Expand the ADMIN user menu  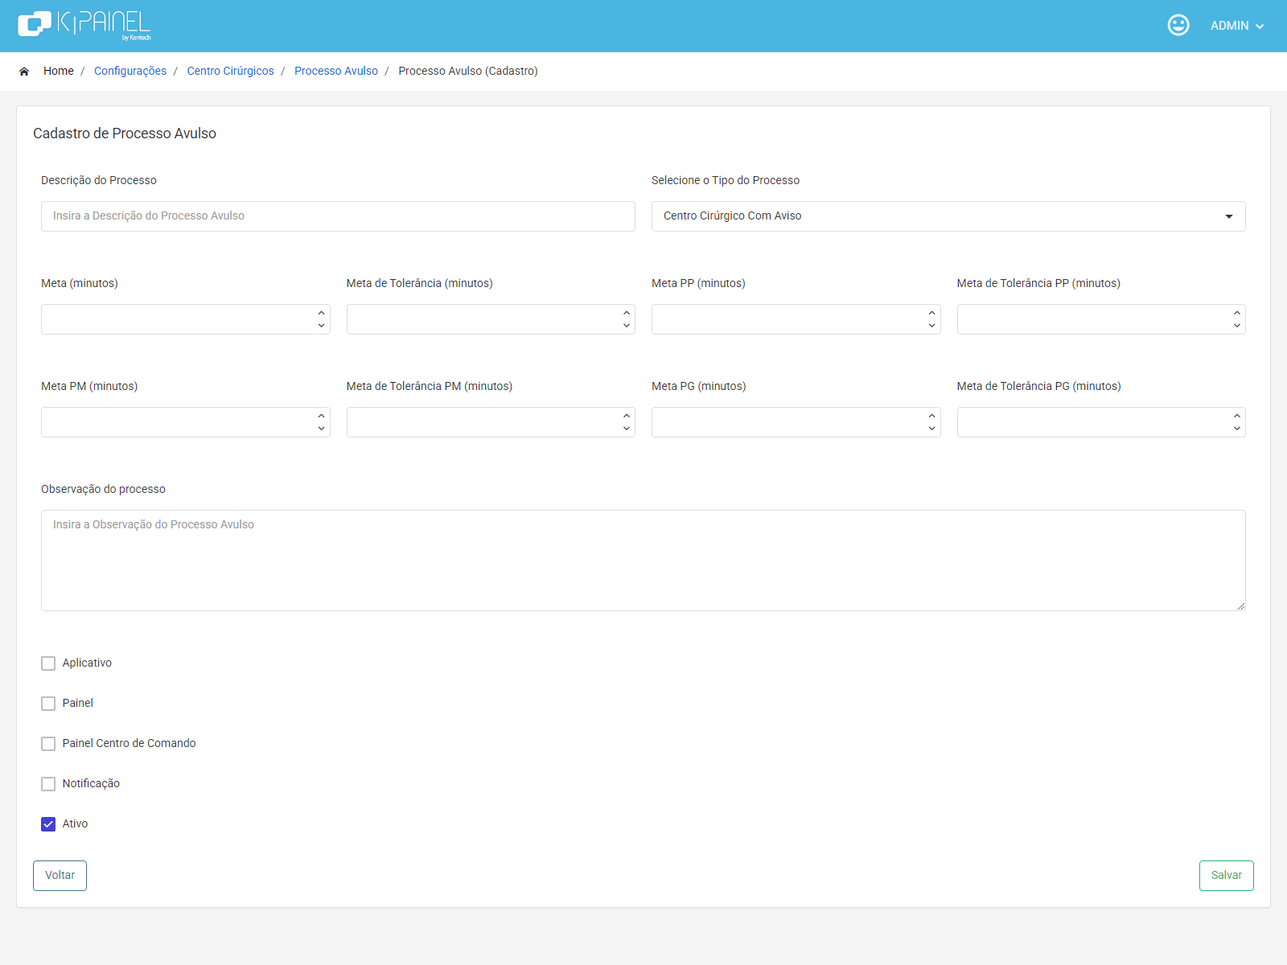tap(1237, 26)
